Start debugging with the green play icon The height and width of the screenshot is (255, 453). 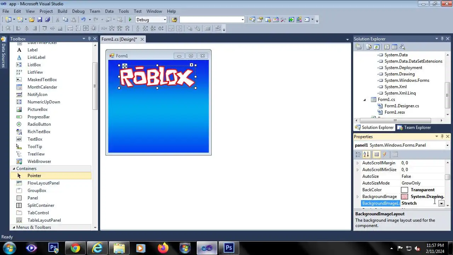tap(130, 19)
